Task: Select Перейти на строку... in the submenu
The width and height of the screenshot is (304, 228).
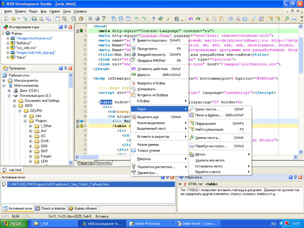Action: point(220,146)
